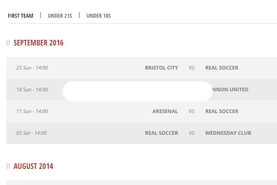Select the 25 Sun - 14:00 fixture date

click(32, 68)
